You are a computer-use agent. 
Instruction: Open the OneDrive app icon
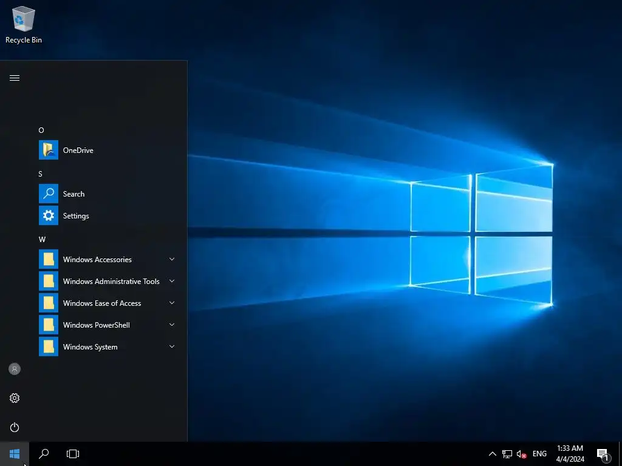tap(49, 150)
